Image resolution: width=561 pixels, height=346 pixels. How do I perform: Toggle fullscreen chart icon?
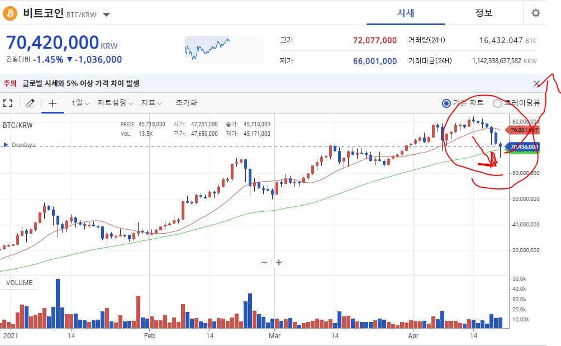(8, 103)
